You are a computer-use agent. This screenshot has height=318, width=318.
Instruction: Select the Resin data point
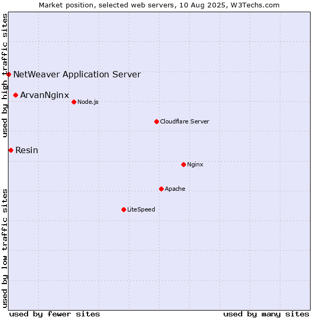11,151
